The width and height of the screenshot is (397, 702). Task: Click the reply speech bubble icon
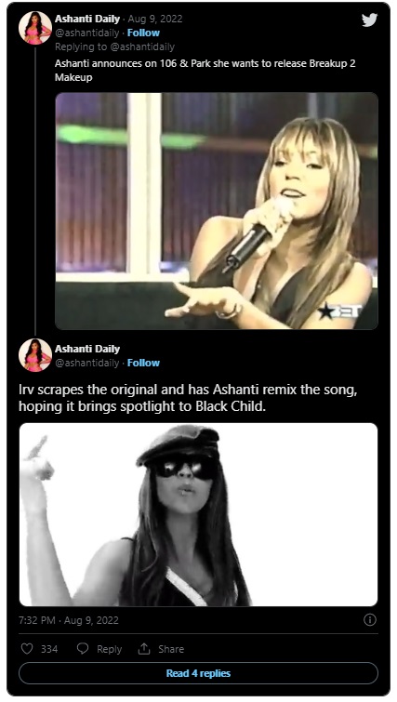coord(83,648)
